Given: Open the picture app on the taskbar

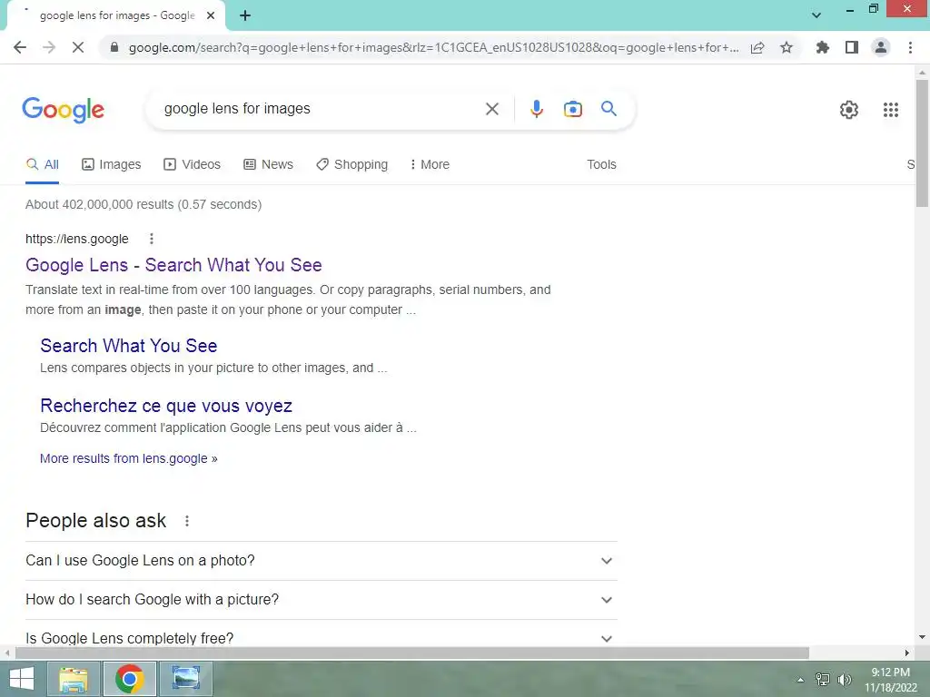Looking at the screenshot, I should coord(185,679).
